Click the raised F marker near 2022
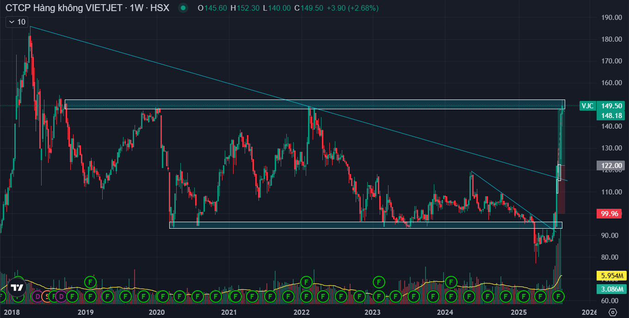 tap(306, 281)
